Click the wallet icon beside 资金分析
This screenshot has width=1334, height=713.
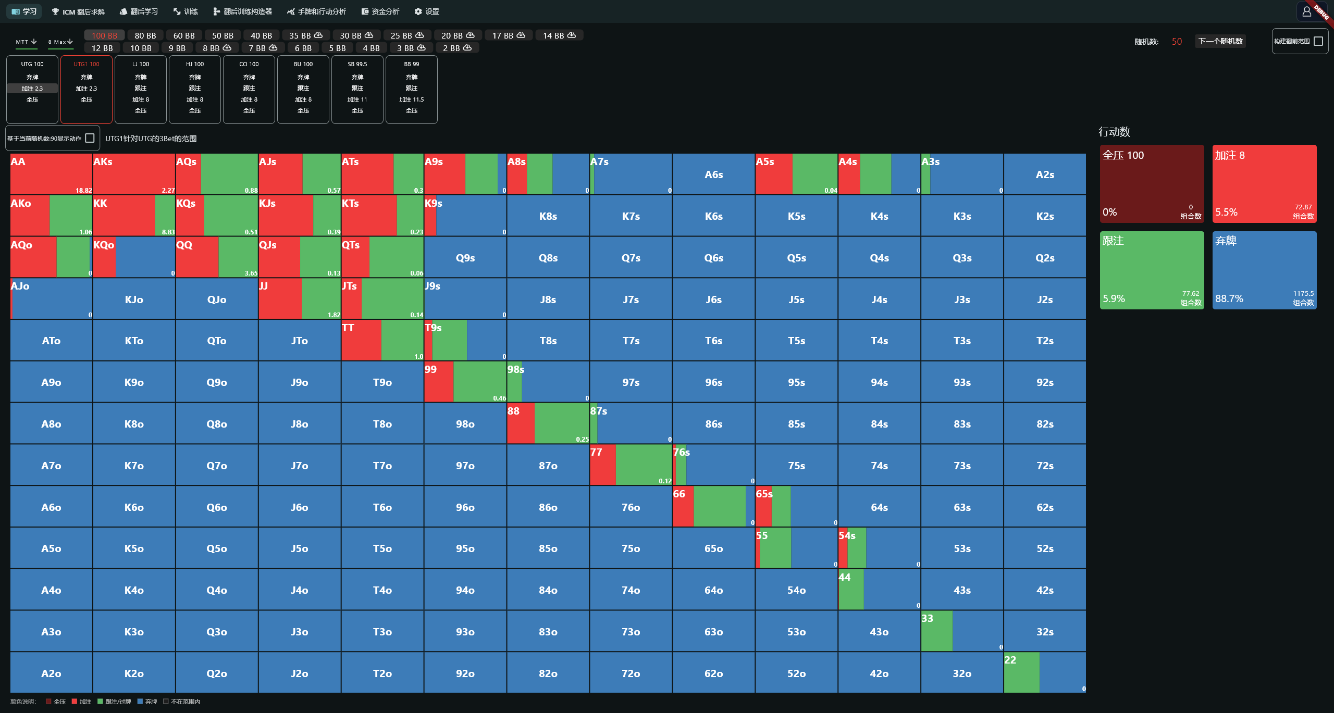[365, 11]
